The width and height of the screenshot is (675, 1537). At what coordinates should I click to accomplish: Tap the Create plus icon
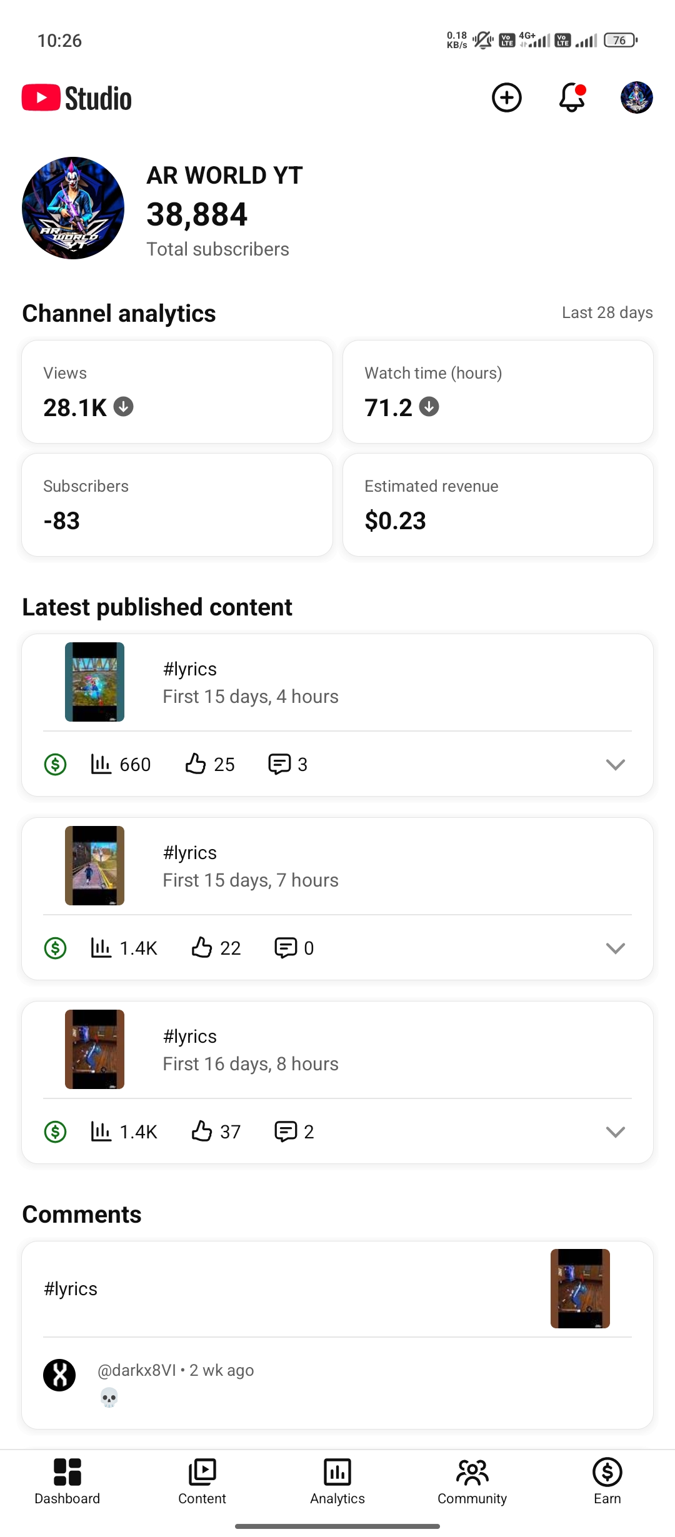(x=506, y=98)
